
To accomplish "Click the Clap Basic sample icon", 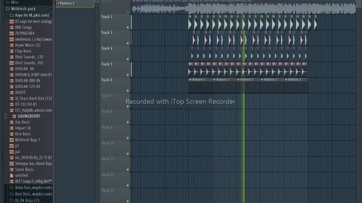I will coord(11,51).
